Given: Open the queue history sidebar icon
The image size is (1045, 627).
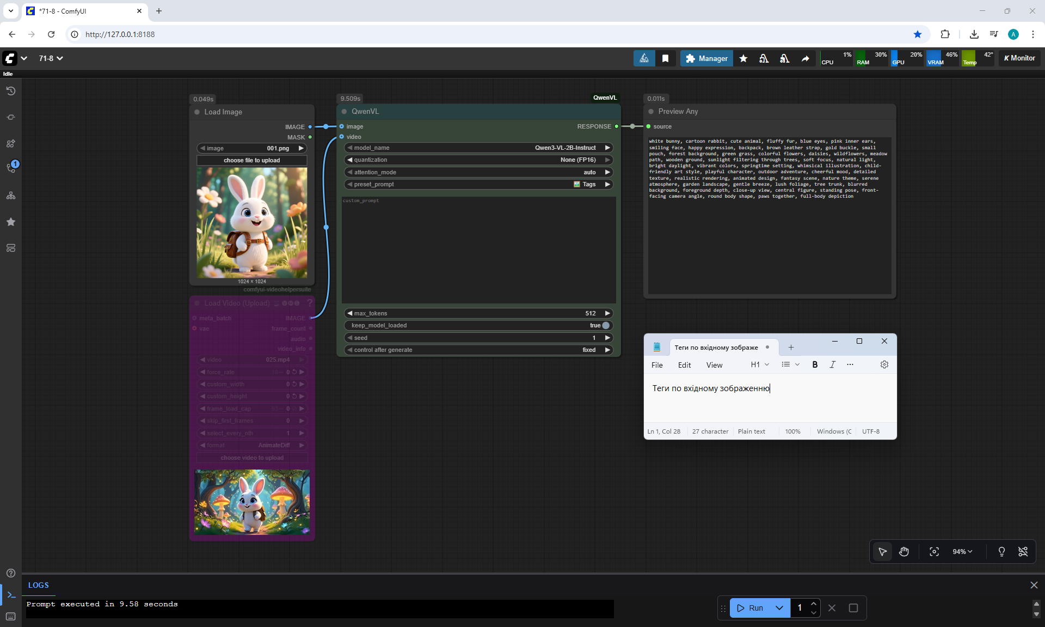Looking at the screenshot, I should tap(11, 91).
